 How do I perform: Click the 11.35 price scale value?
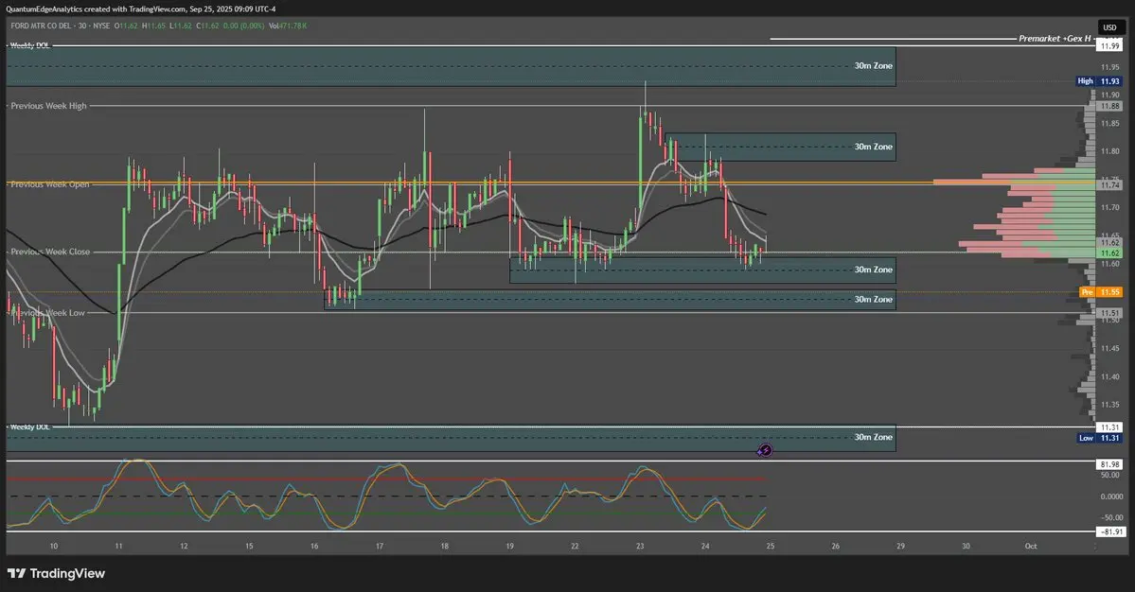[1109, 405]
